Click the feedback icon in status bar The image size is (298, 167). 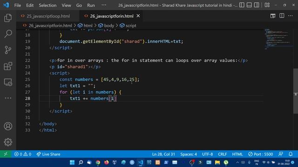click(281, 154)
